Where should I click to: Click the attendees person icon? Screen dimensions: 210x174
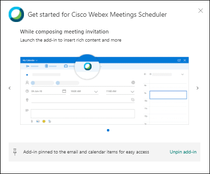point(27,83)
